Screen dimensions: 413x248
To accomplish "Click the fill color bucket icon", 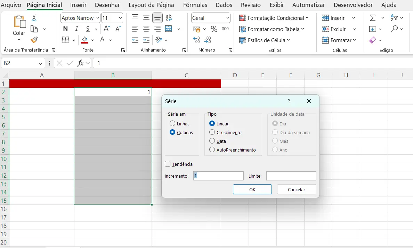I will [84, 40].
